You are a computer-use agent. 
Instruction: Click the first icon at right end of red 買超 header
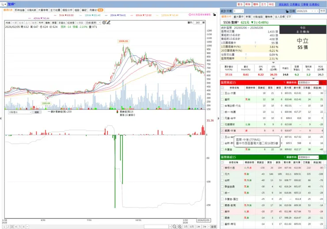pos(321,83)
